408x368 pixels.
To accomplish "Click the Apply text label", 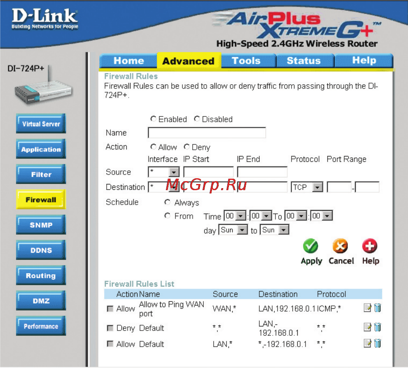I will 311,261.
